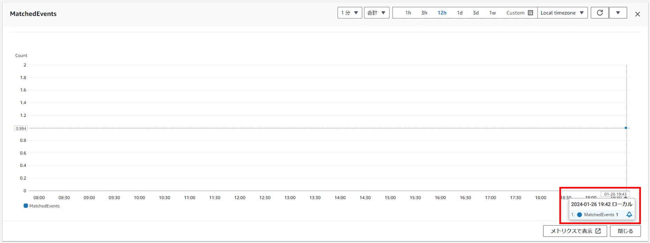This screenshot has width=650, height=243.
Task: Click the alarm bell icon in tooltip
Action: pyautogui.click(x=629, y=214)
